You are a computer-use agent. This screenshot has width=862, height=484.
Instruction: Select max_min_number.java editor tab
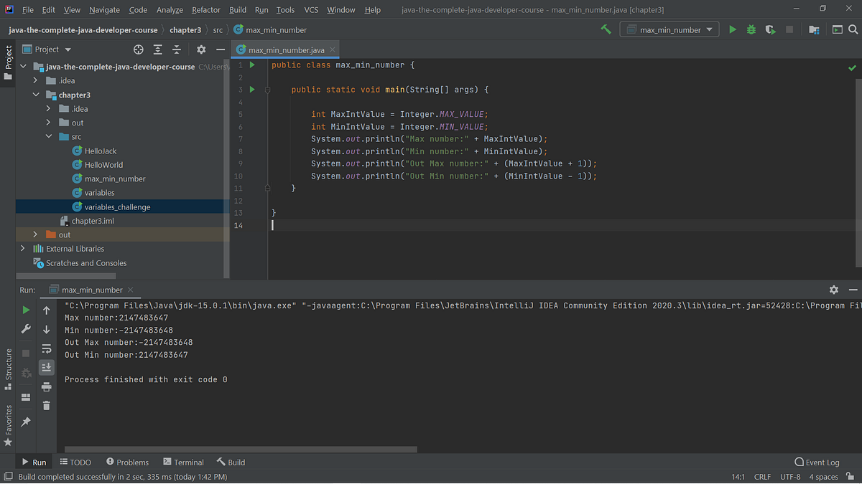[x=286, y=49]
